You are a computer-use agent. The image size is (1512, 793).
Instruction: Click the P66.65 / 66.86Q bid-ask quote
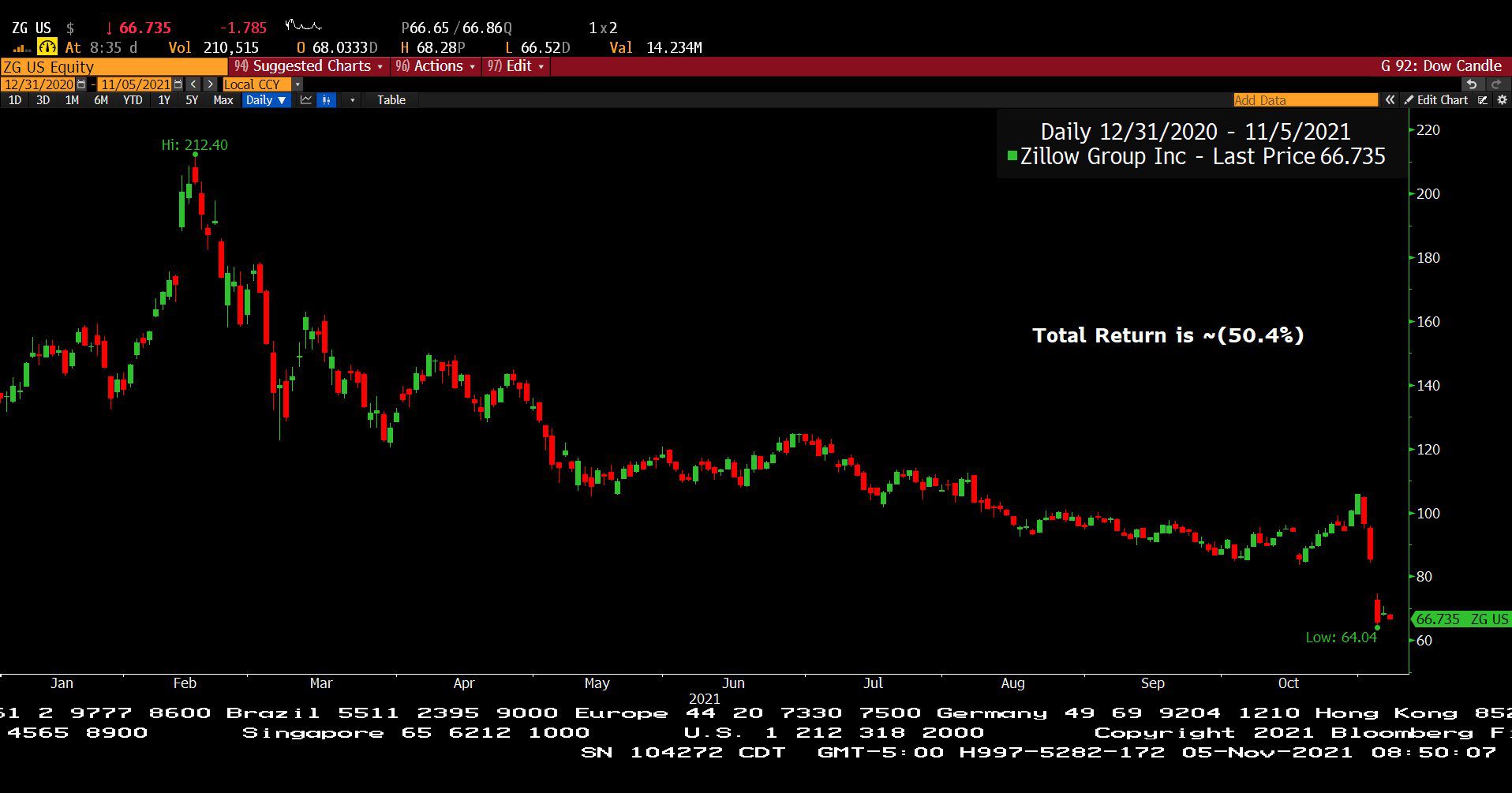[x=457, y=28]
